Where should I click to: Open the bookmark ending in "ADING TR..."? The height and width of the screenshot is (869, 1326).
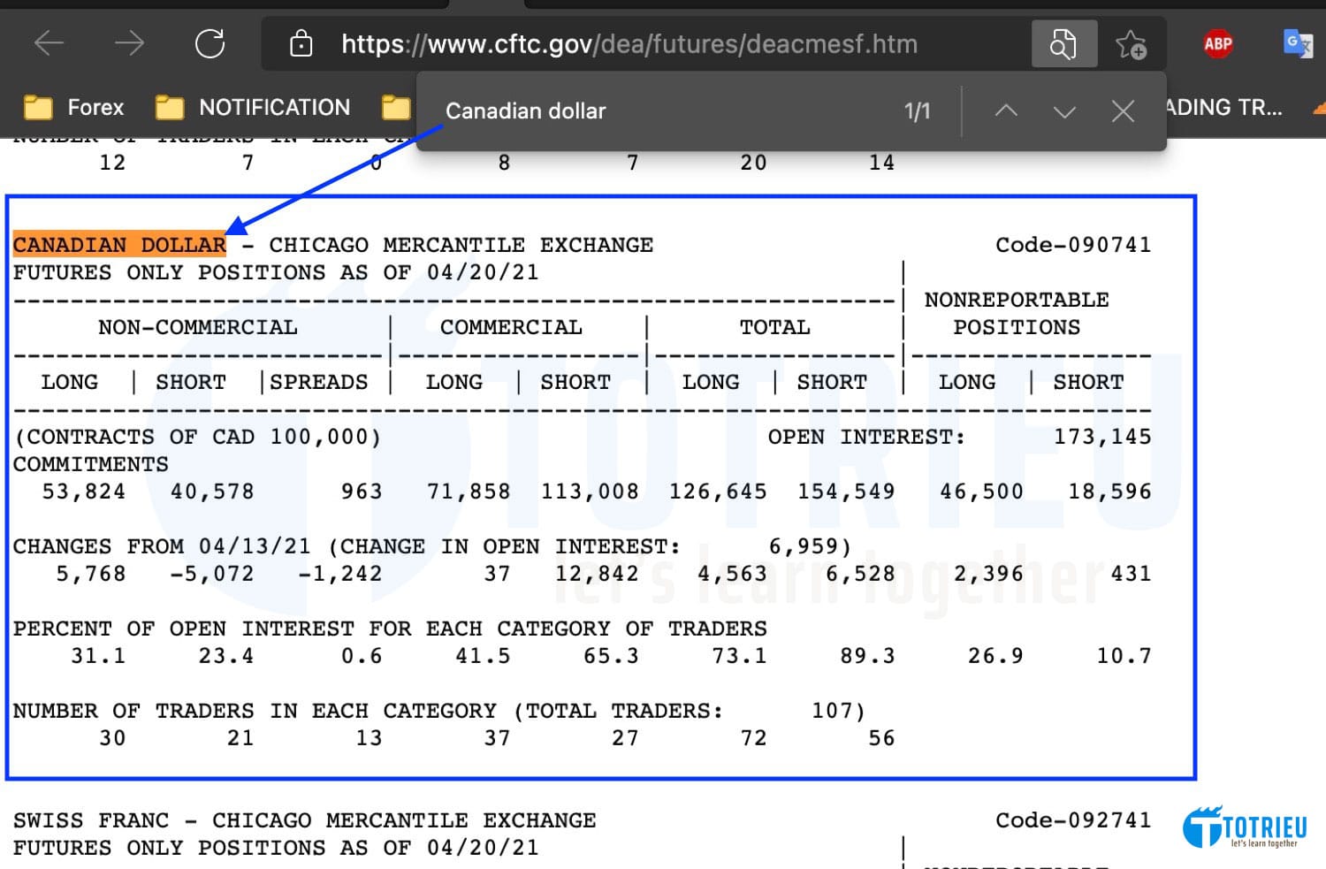1224,108
